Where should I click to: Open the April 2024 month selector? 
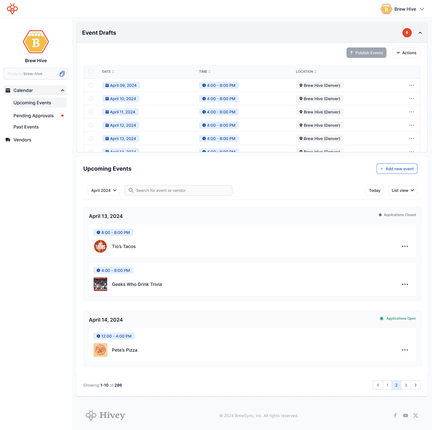[104, 190]
